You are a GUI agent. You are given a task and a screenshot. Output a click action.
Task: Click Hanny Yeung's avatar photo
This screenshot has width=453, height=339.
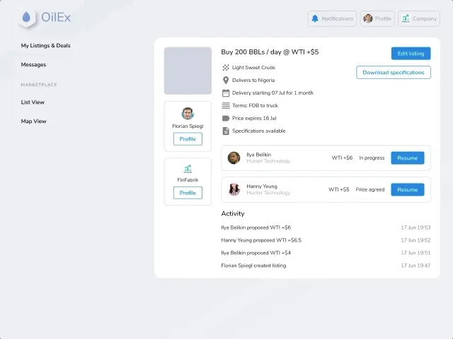[234, 189]
